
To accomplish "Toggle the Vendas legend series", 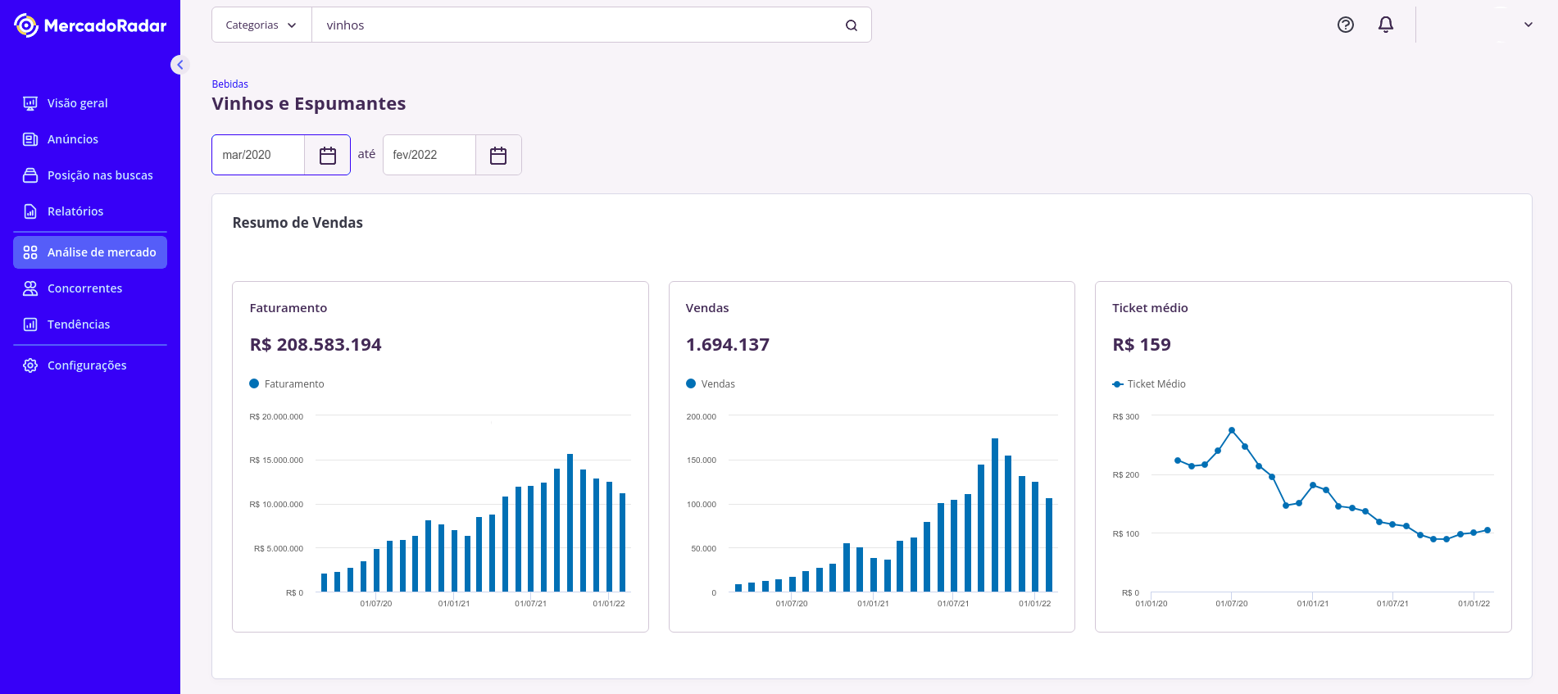I will point(711,383).
